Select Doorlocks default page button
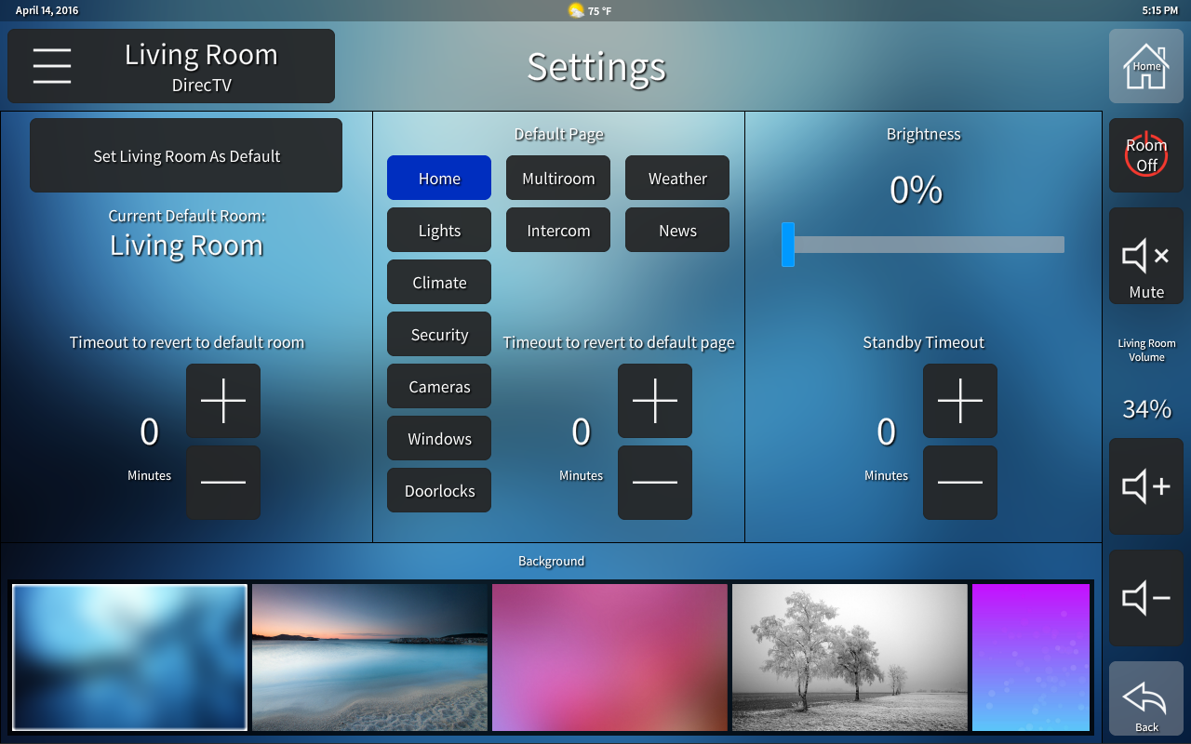1191x744 pixels. [x=439, y=490]
